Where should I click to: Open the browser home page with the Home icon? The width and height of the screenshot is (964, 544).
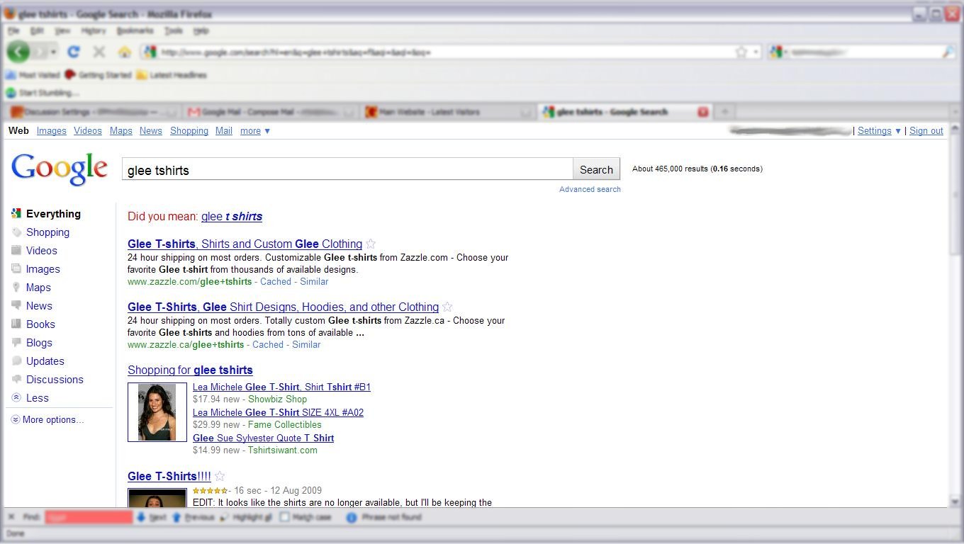(x=124, y=51)
